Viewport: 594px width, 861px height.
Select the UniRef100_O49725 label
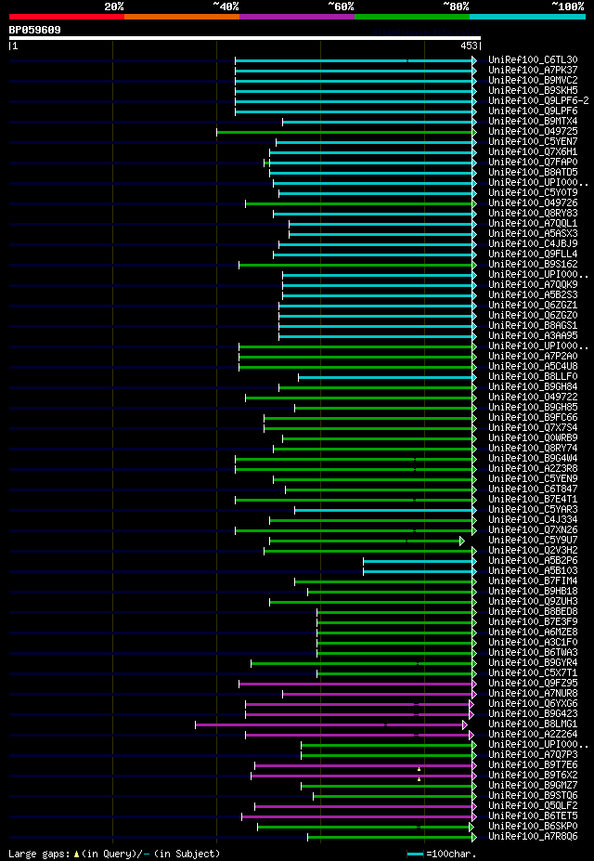(533, 132)
